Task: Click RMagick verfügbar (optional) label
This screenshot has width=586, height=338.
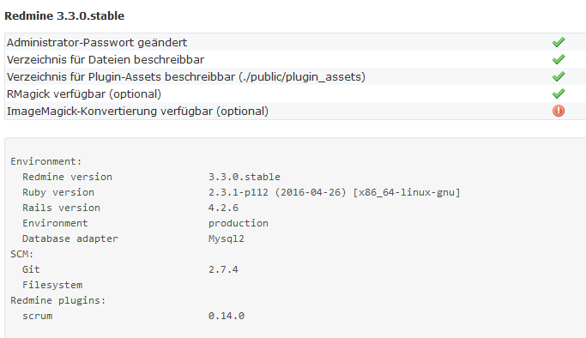Action: (84, 94)
